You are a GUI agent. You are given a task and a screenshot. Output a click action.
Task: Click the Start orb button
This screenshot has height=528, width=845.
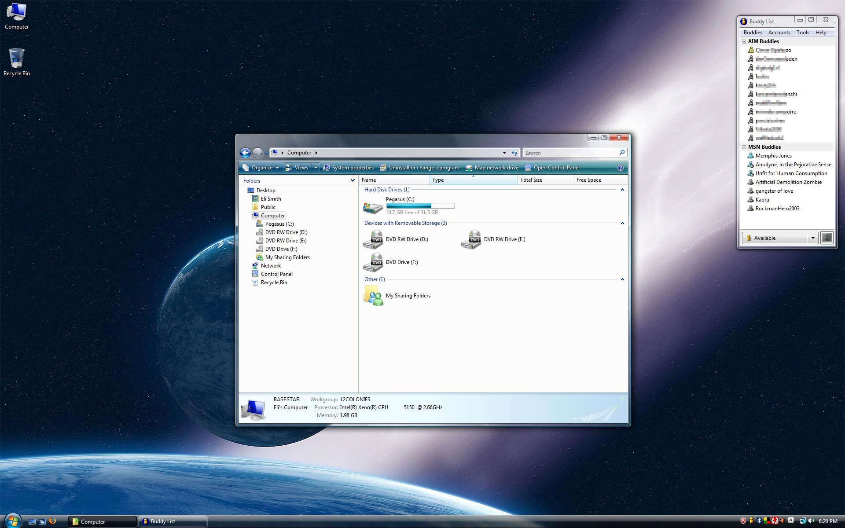(x=12, y=521)
